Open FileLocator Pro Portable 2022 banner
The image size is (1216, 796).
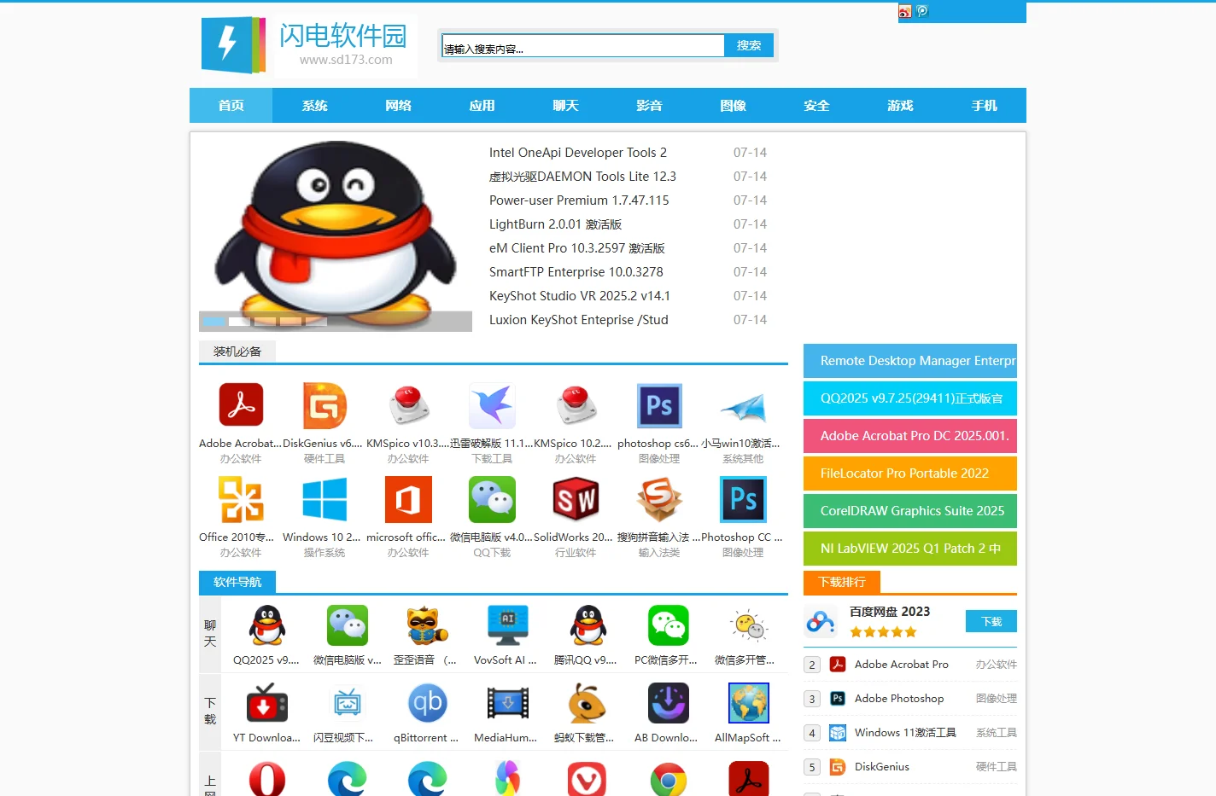click(910, 474)
